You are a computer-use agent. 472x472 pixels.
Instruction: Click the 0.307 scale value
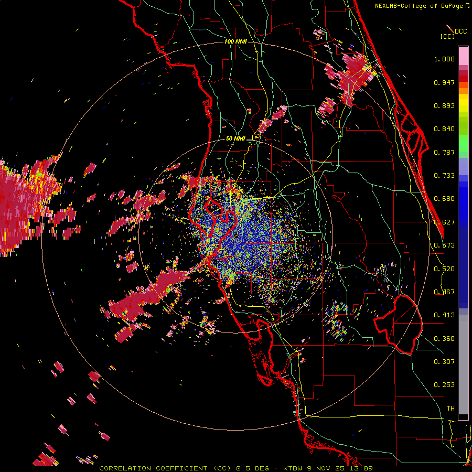tap(444, 362)
